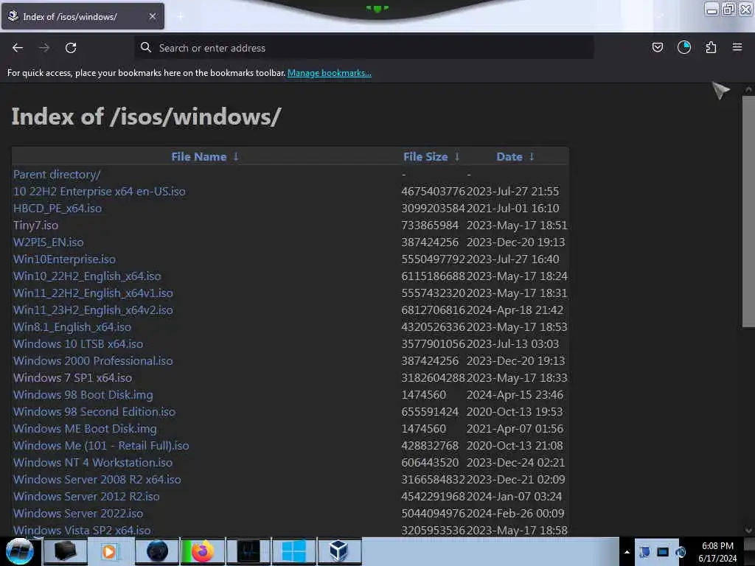Open Windows Server 2012 R2.iso link
The width and height of the screenshot is (755, 566).
[x=86, y=497]
